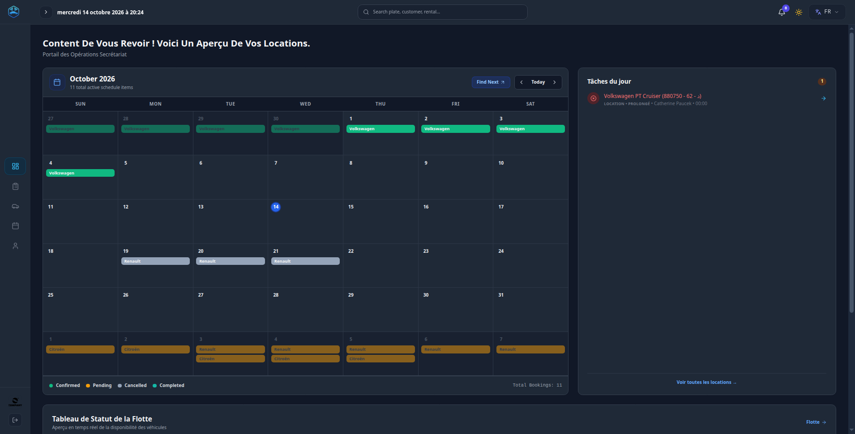Open the car fleet icon in sidebar
This screenshot has width=855, height=434.
pyautogui.click(x=15, y=206)
